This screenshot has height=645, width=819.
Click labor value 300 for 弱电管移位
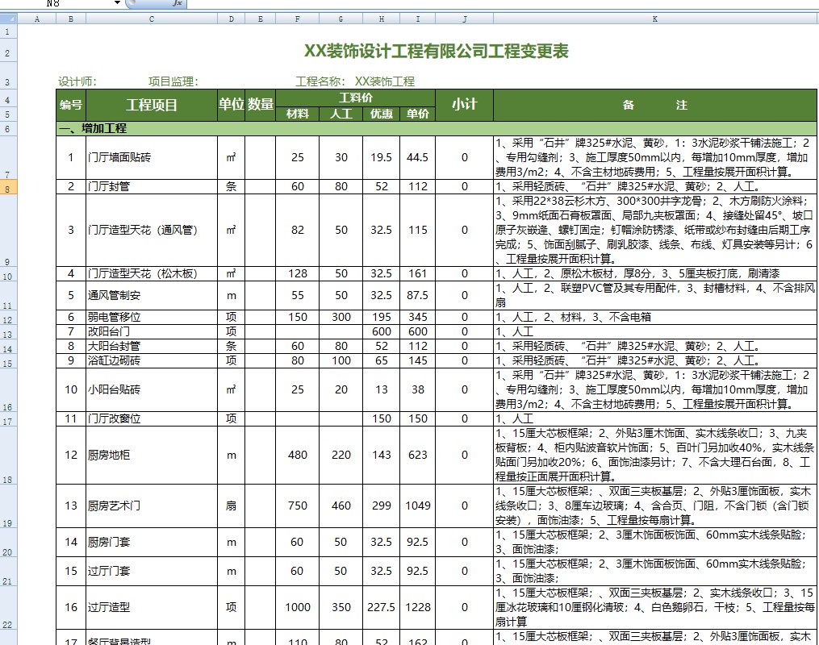pyautogui.click(x=341, y=318)
